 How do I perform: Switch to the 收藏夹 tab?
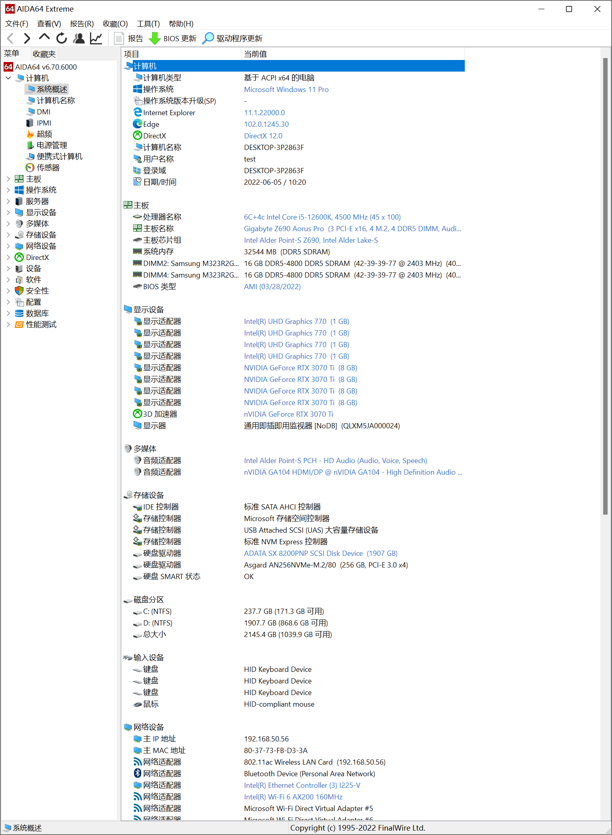tap(44, 54)
